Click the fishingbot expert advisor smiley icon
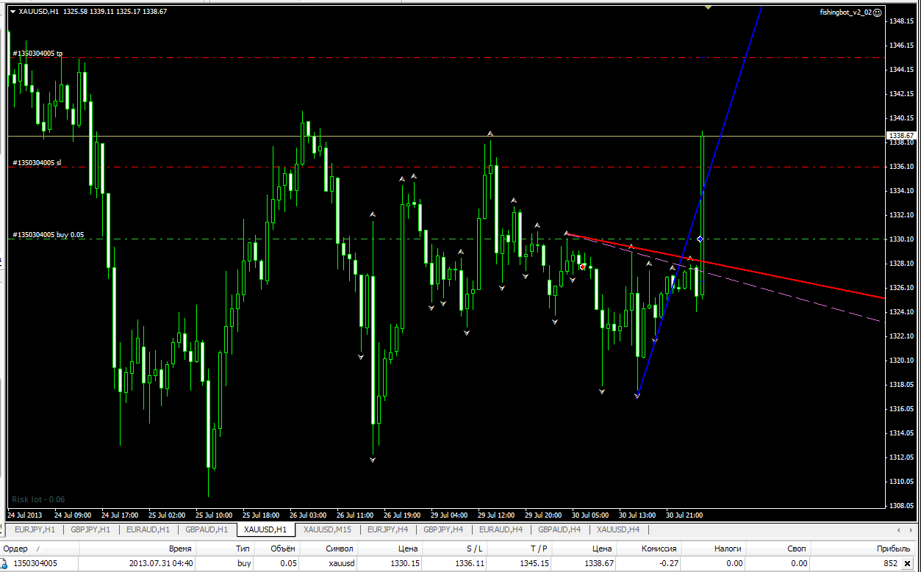The image size is (921, 572). pyautogui.click(x=877, y=12)
